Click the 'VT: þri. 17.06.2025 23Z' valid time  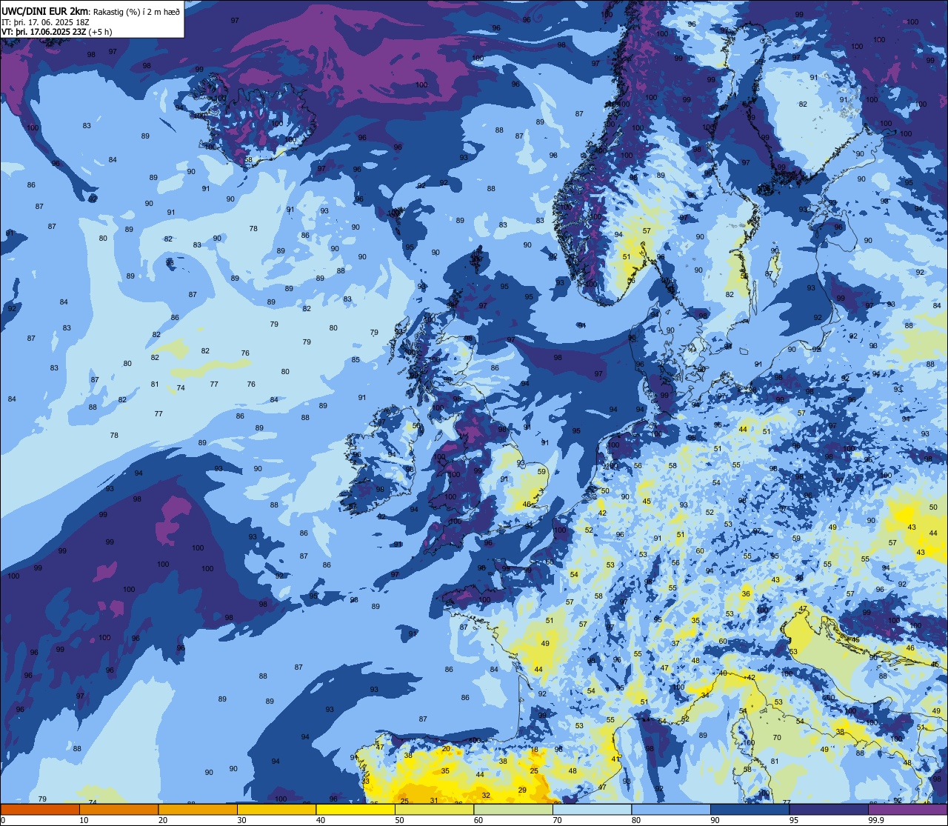tap(44, 32)
